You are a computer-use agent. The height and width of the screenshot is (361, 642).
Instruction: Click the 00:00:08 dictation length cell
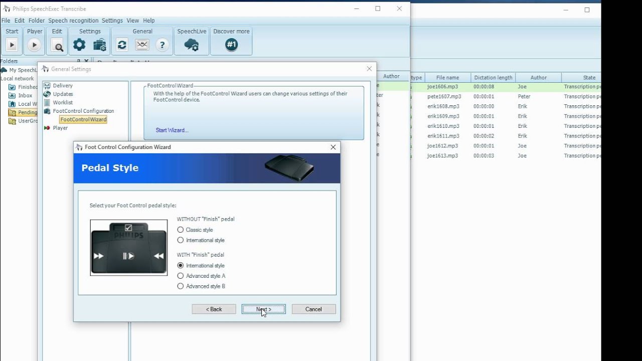pos(484,87)
